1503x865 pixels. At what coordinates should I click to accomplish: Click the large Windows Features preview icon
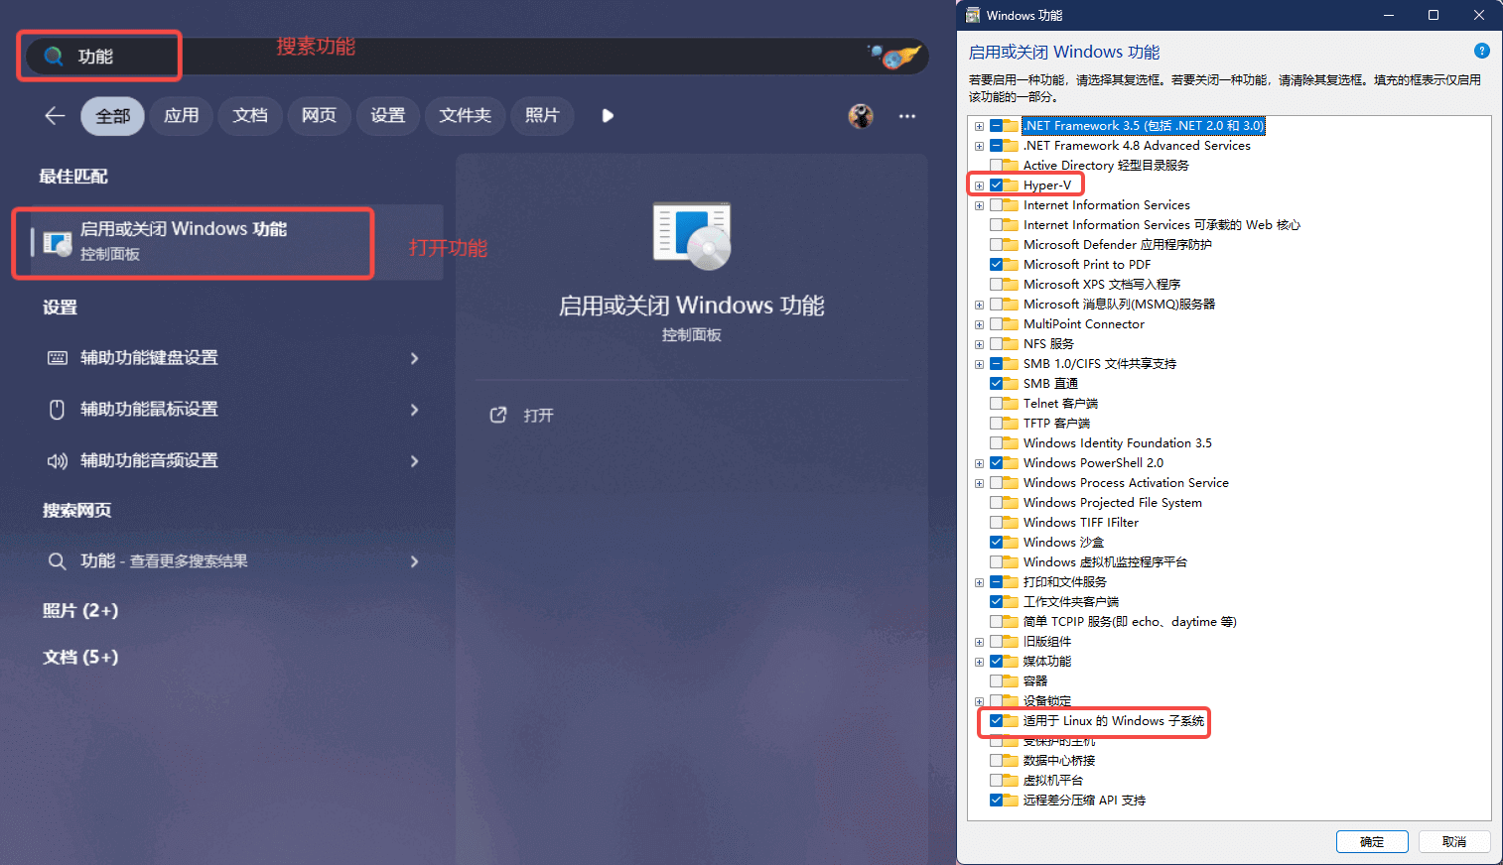click(692, 236)
